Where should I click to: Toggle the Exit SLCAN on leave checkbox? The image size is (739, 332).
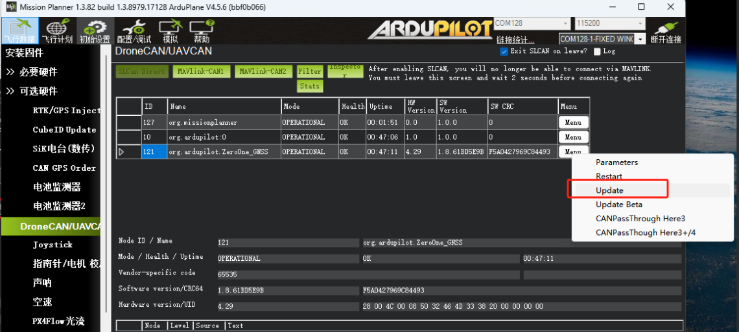tap(504, 51)
